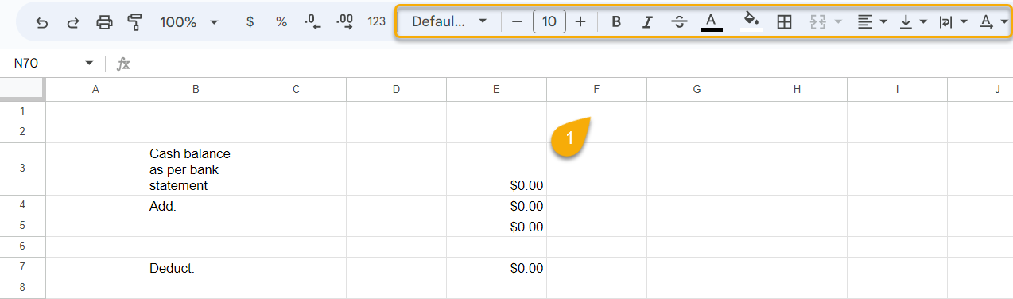The height and width of the screenshot is (299, 1013).
Task: Open the Horizontal align dropdown
Action: click(x=872, y=22)
